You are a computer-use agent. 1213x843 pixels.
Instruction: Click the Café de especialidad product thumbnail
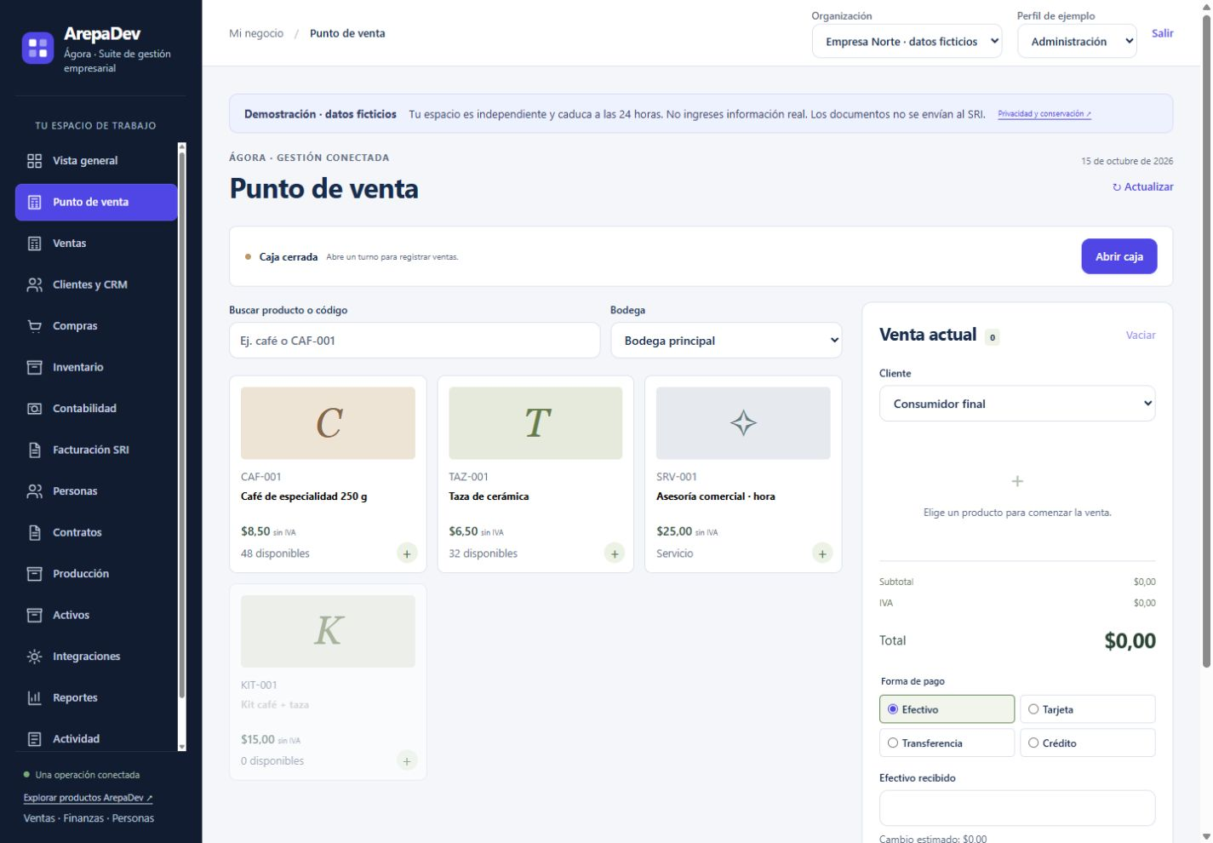click(x=328, y=423)
